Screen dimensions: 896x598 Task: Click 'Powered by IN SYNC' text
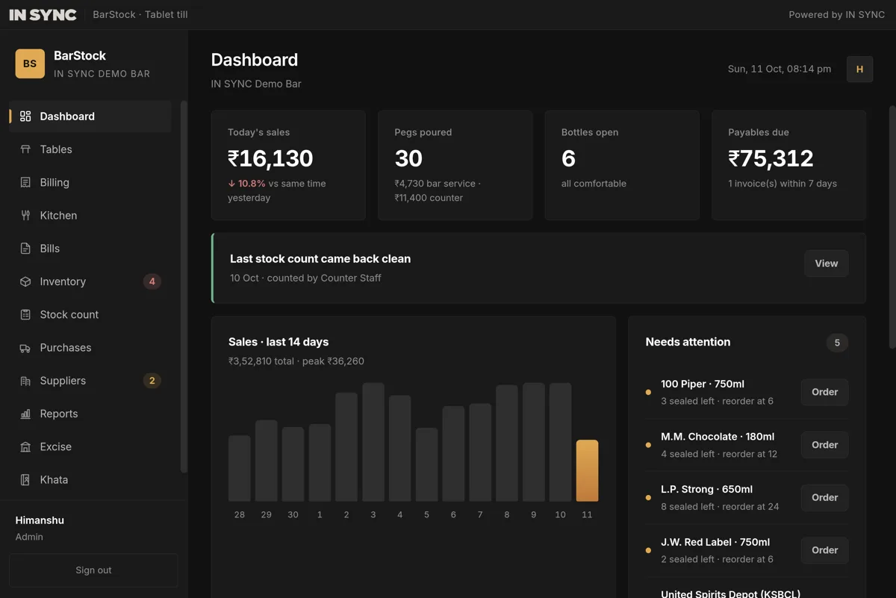[x=837, y=14]
